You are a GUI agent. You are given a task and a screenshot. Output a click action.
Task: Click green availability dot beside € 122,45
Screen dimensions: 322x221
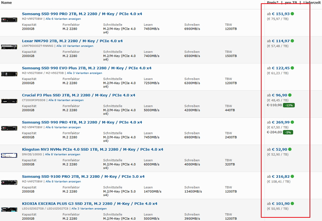pos(293,68)
